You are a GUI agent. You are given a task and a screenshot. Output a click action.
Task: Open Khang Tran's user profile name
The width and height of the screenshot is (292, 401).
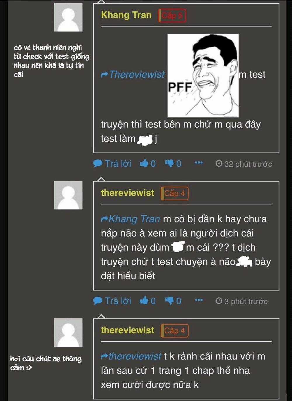(126, 15)
